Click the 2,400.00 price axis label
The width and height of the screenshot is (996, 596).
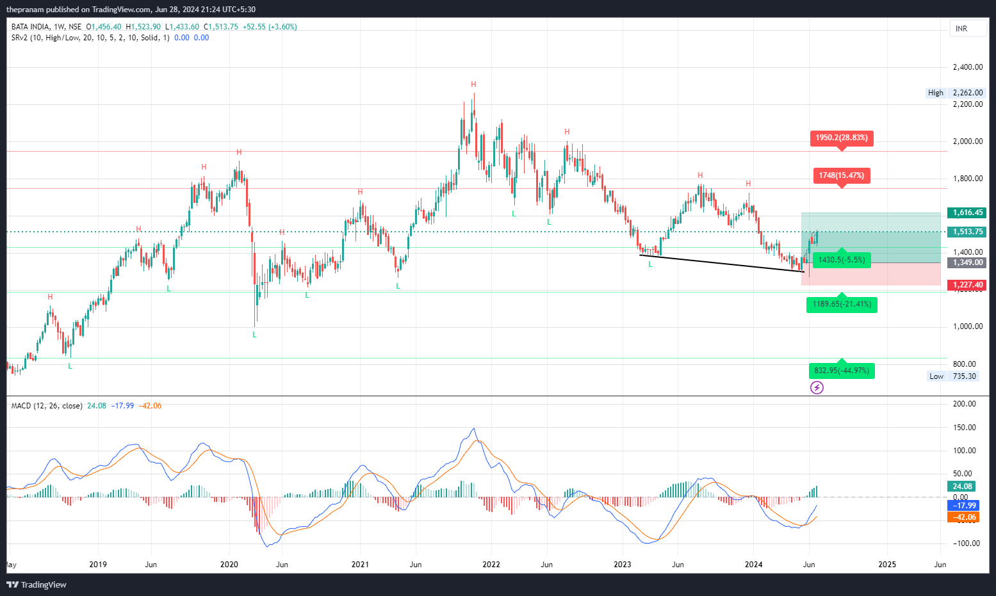968,67
